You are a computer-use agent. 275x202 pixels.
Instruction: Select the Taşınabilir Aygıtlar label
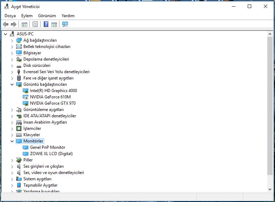pyautogui.click(x=40, y=185)
